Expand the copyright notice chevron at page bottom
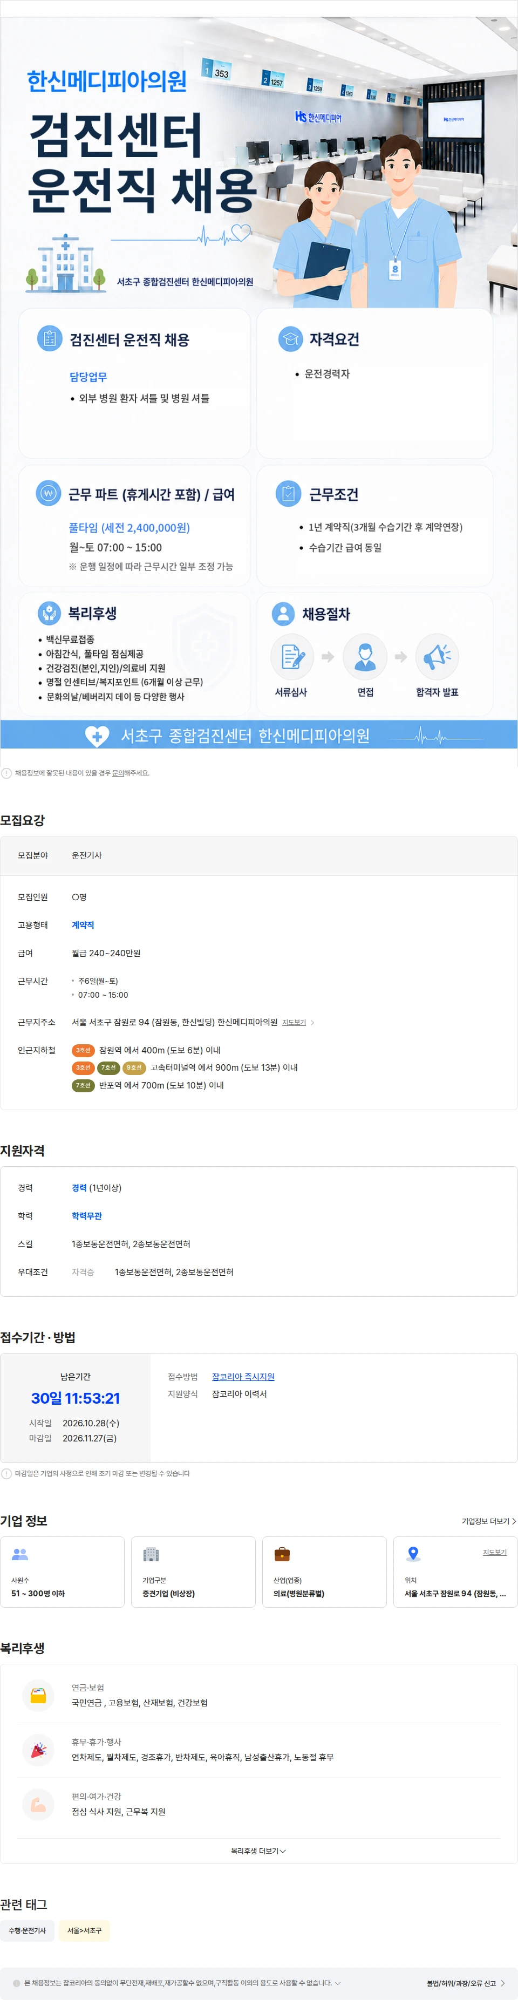 338,1983
